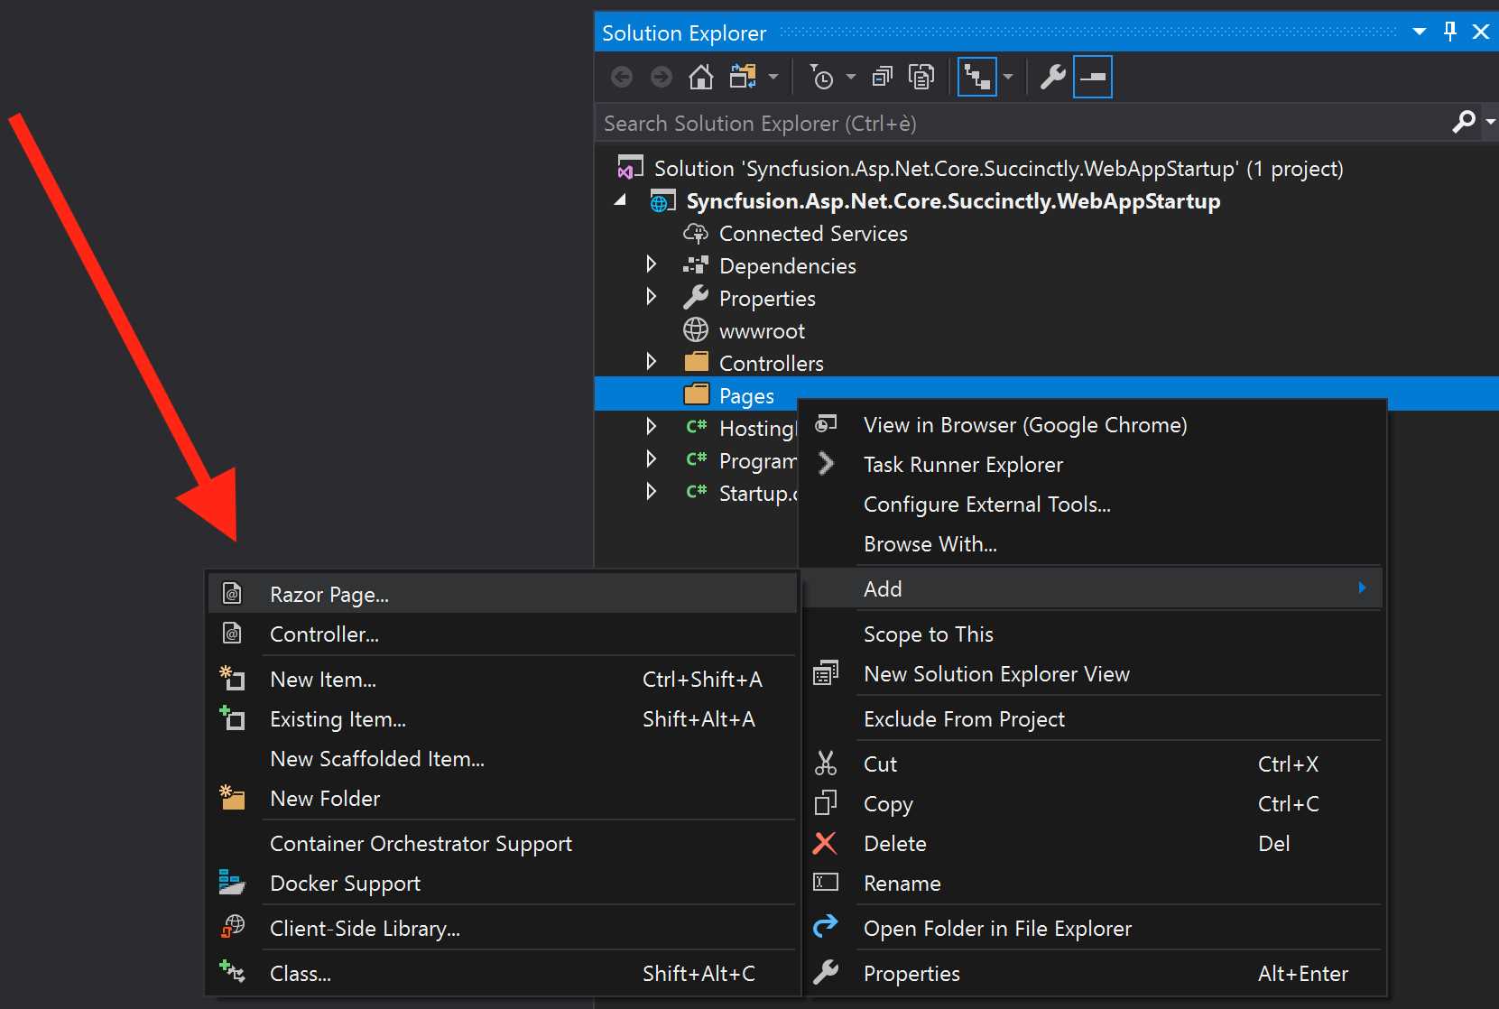
Task: Toggle Preview Selected Items icon
Action: [x=1092, y=77]
